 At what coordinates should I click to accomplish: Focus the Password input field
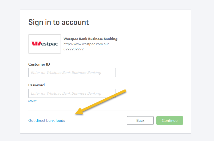(x=72, y=93)
